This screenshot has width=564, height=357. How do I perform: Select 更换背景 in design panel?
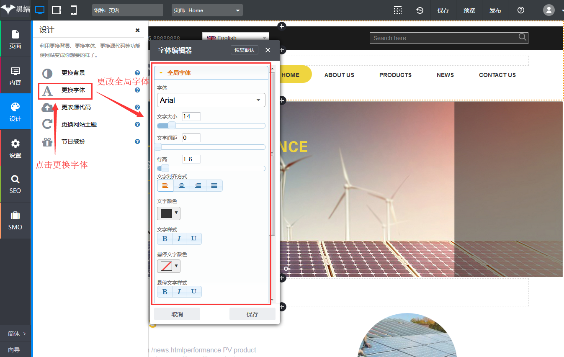tap(73, 73)
